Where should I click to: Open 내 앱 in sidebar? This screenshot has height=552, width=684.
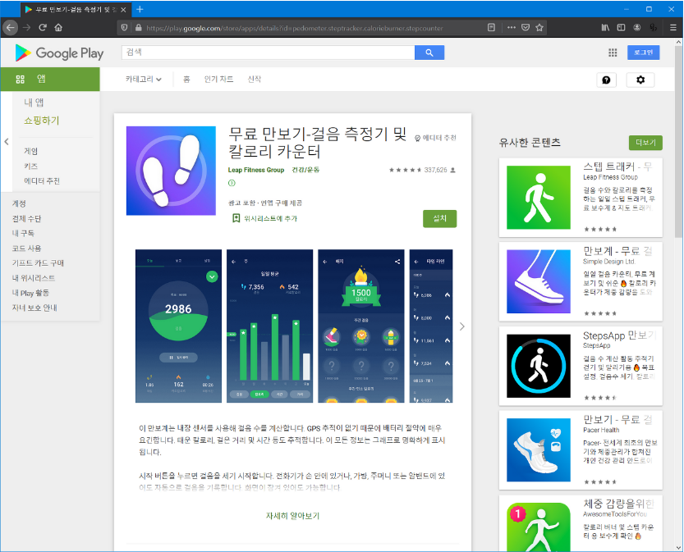(34, 103)
